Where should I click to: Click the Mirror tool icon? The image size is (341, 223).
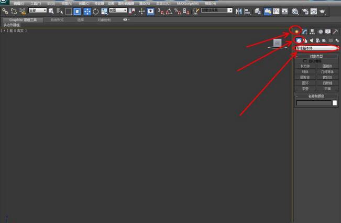pos(239,11)
